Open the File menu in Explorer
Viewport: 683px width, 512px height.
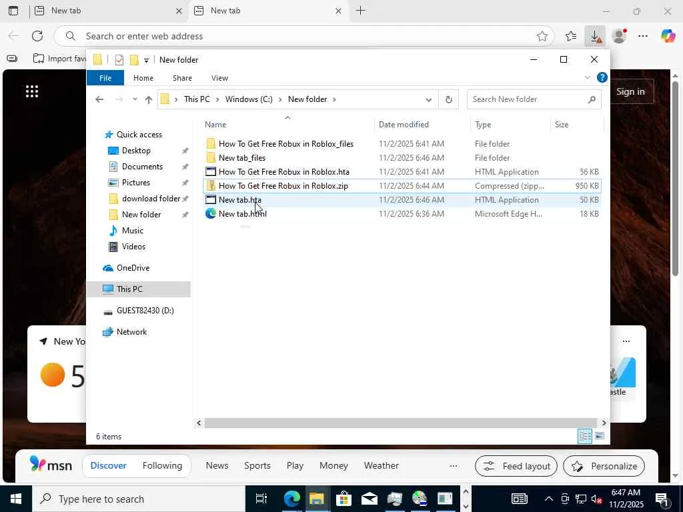click(x=105, y=78)
